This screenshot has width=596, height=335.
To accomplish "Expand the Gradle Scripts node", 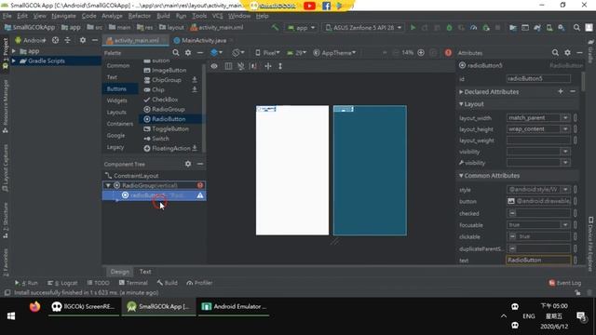I will pyautogui.click(x=14, y=60).
